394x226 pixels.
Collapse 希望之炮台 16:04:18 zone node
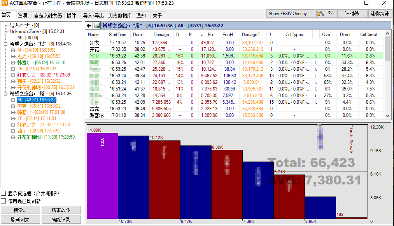(x=5, y=44)
